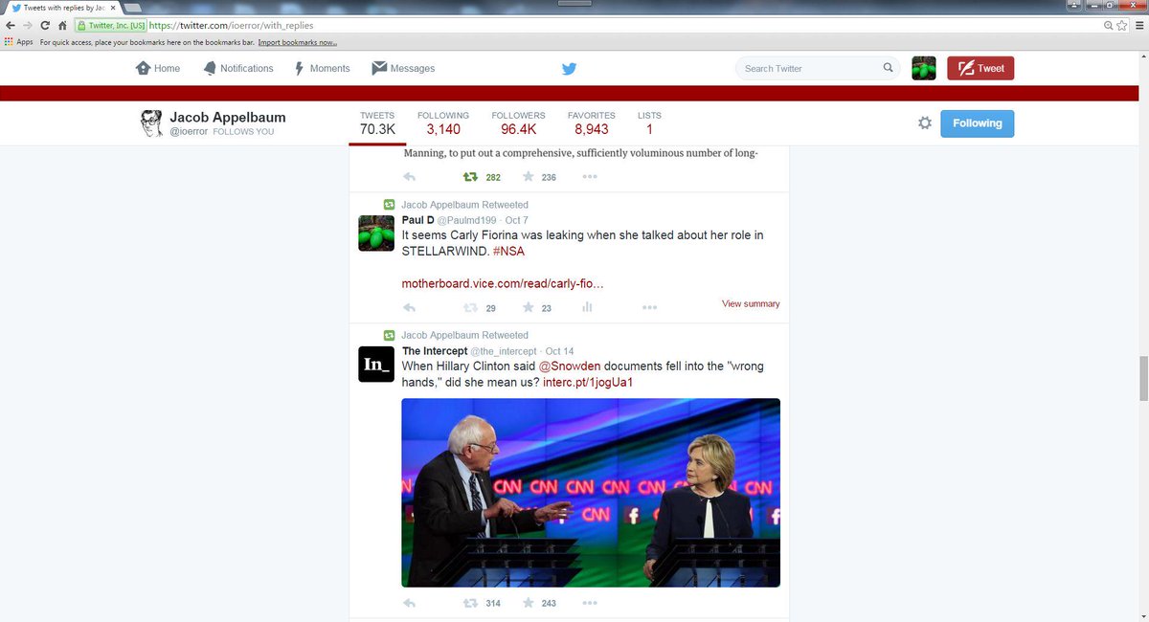Bookmark this page with star icon
The image size is (1149, 622).
(x=1122, y=26)
